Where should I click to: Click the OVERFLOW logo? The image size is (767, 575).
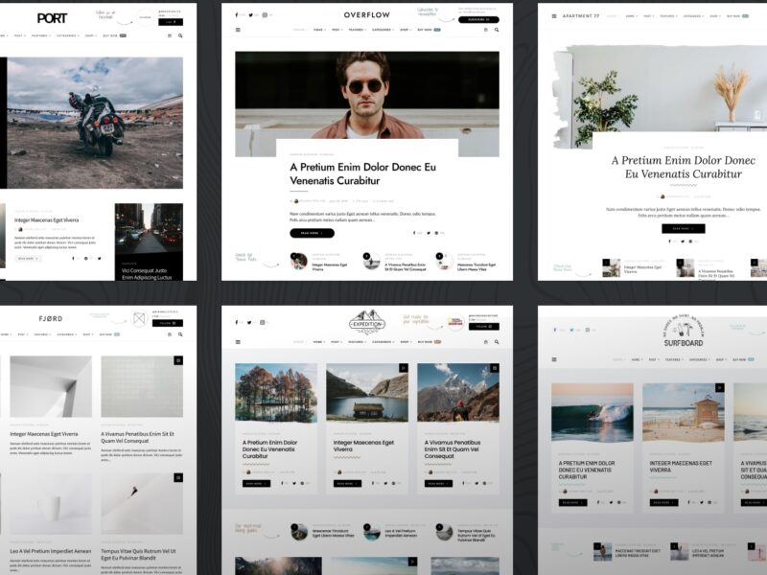(367, 15)
